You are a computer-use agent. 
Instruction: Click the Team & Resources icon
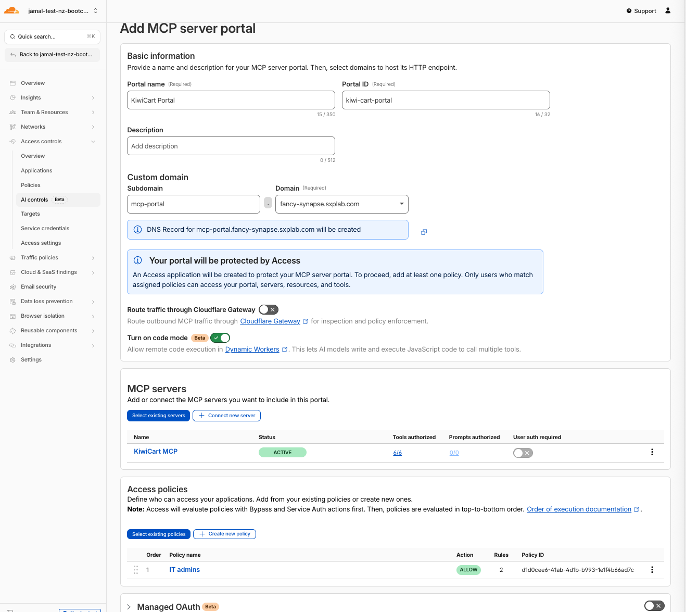pyautogui.click(x=13, y=113)
